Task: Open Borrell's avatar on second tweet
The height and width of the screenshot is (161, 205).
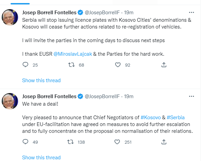Action: pyautogui.click(x=10, y=101)
